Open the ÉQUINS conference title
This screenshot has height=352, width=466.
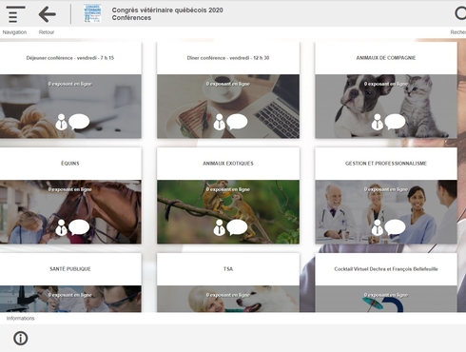tap(70, 164)
